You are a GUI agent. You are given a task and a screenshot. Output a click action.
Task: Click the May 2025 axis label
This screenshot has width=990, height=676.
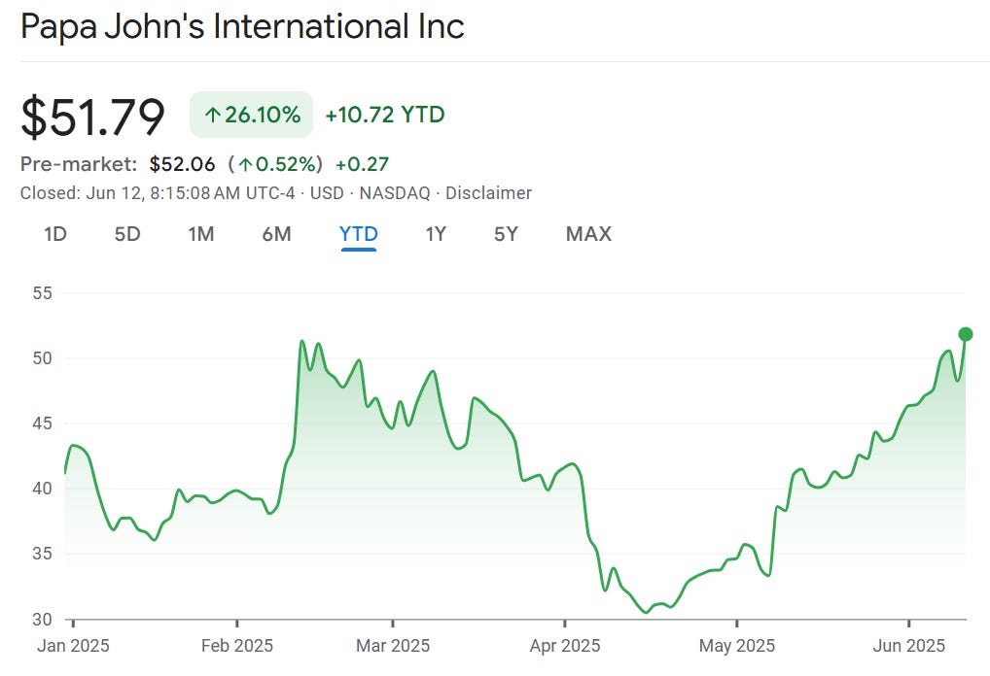[x=737, y=646]
